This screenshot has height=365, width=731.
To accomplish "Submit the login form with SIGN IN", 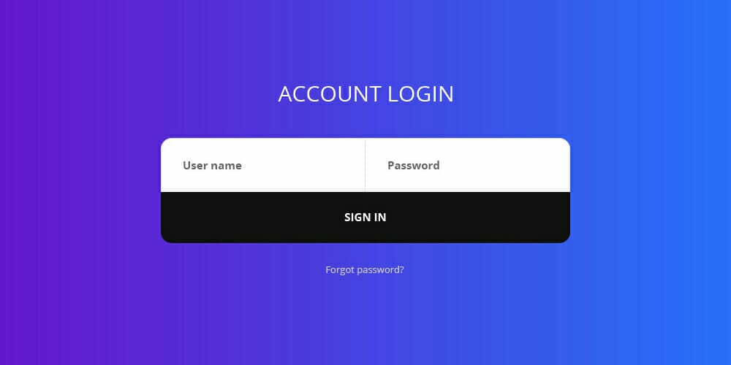I will pyautogui.click(x=365, y=218).
